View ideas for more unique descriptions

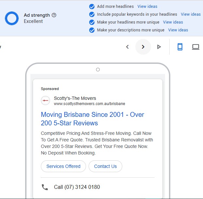pos(178,30)
